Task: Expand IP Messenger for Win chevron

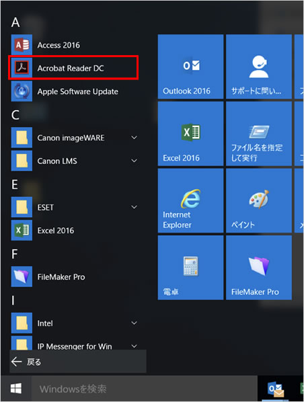Action: coord(134,346)
